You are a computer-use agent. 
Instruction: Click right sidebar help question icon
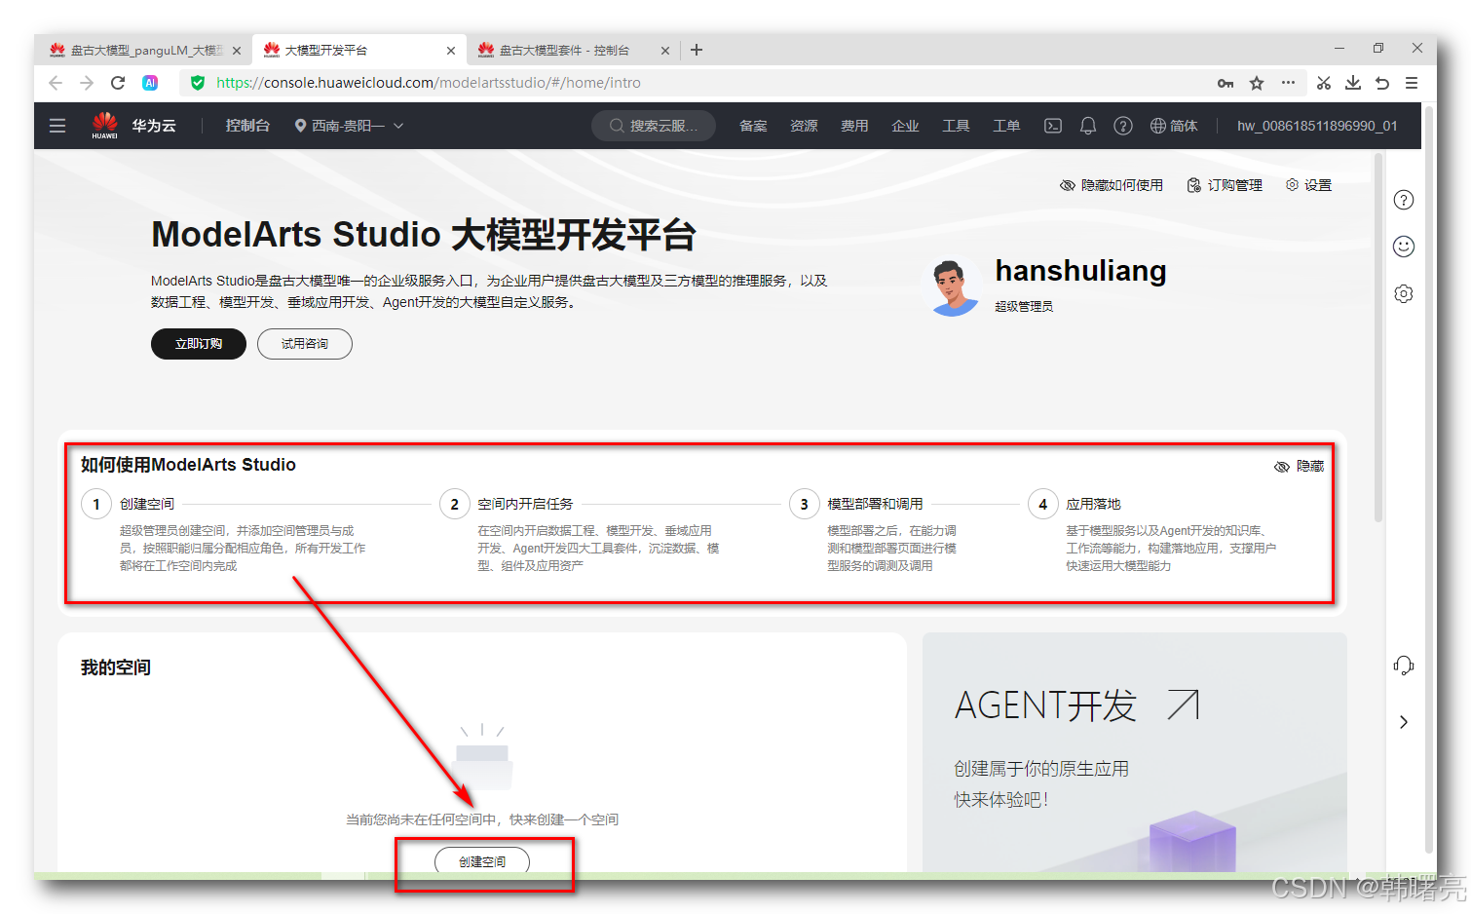tap(1404, 200)
